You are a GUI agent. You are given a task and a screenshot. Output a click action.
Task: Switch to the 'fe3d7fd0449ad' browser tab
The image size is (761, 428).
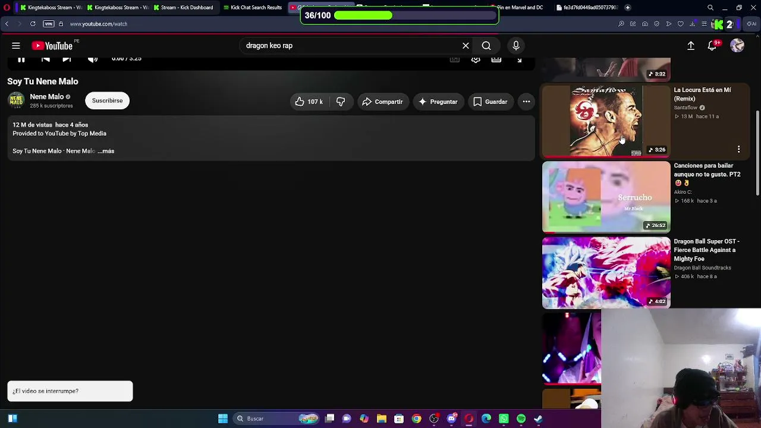click(587, 8)
